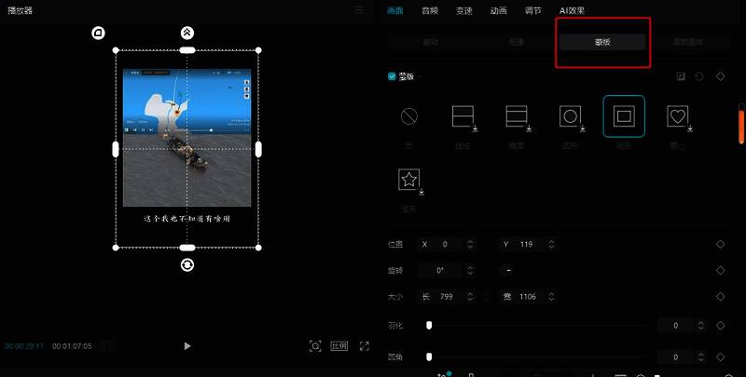This screenshot has width=746, height=377.
Task: Click the mask bottom edge handle
Action: click(x=187, y=248)
